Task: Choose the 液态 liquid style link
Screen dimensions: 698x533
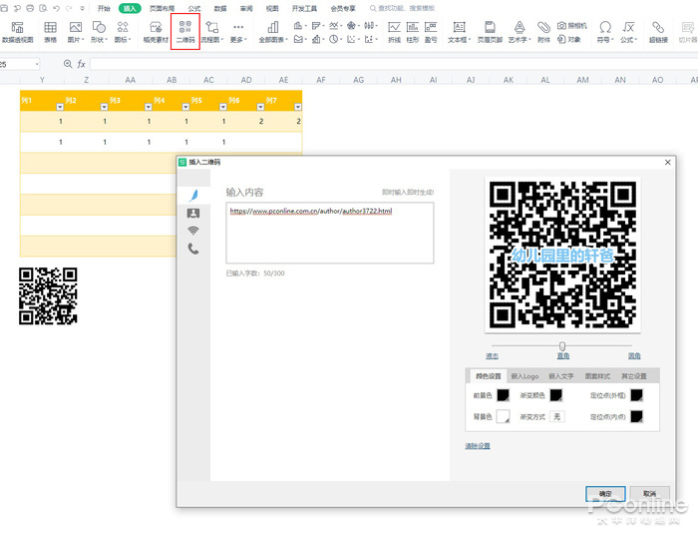Action: click(492, 356)
